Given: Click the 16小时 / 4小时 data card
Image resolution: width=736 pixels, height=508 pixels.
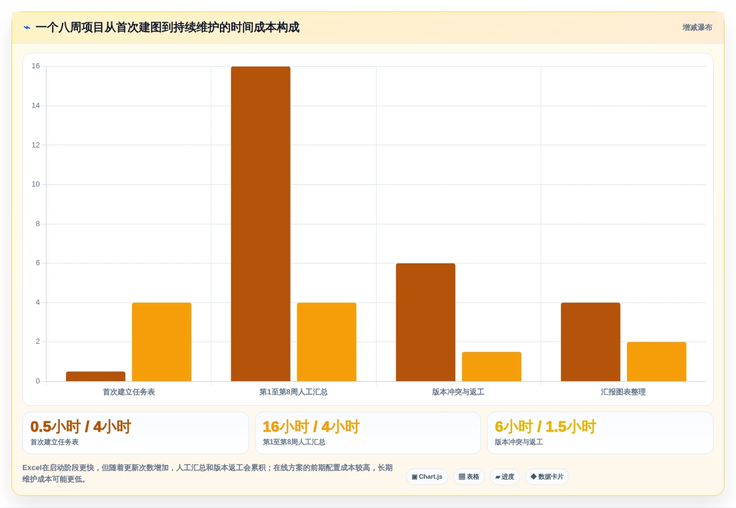Looking at the screenshot, I should pos(368,433).
